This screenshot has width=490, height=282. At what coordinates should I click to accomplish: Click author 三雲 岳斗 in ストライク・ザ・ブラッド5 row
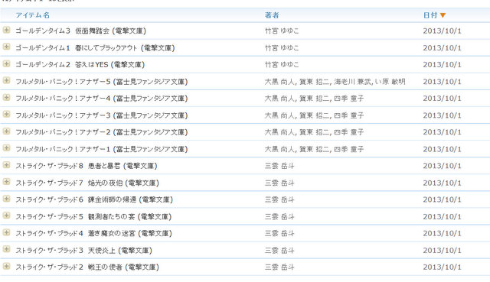(x=279, y=216)
